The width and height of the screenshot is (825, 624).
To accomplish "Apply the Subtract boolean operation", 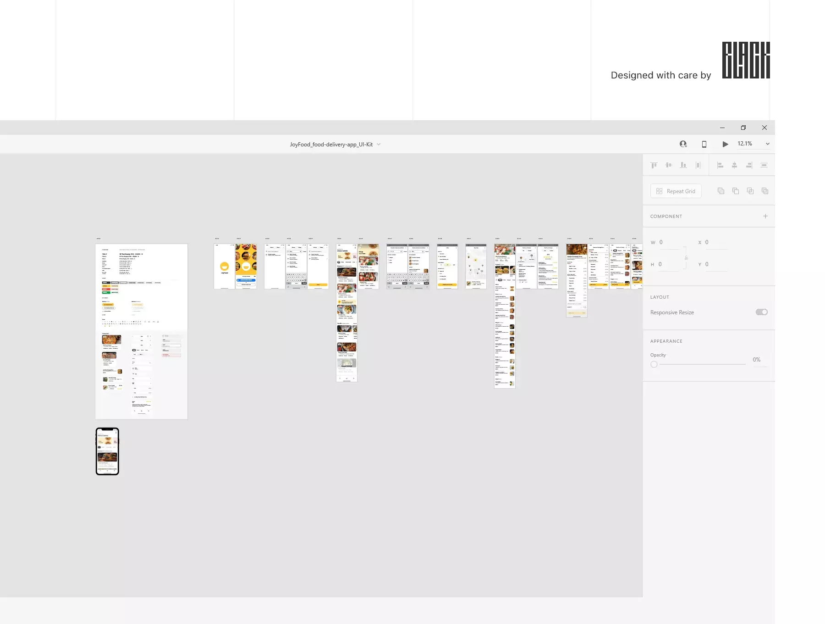I will pyautogui.click(x=736, y=191).
